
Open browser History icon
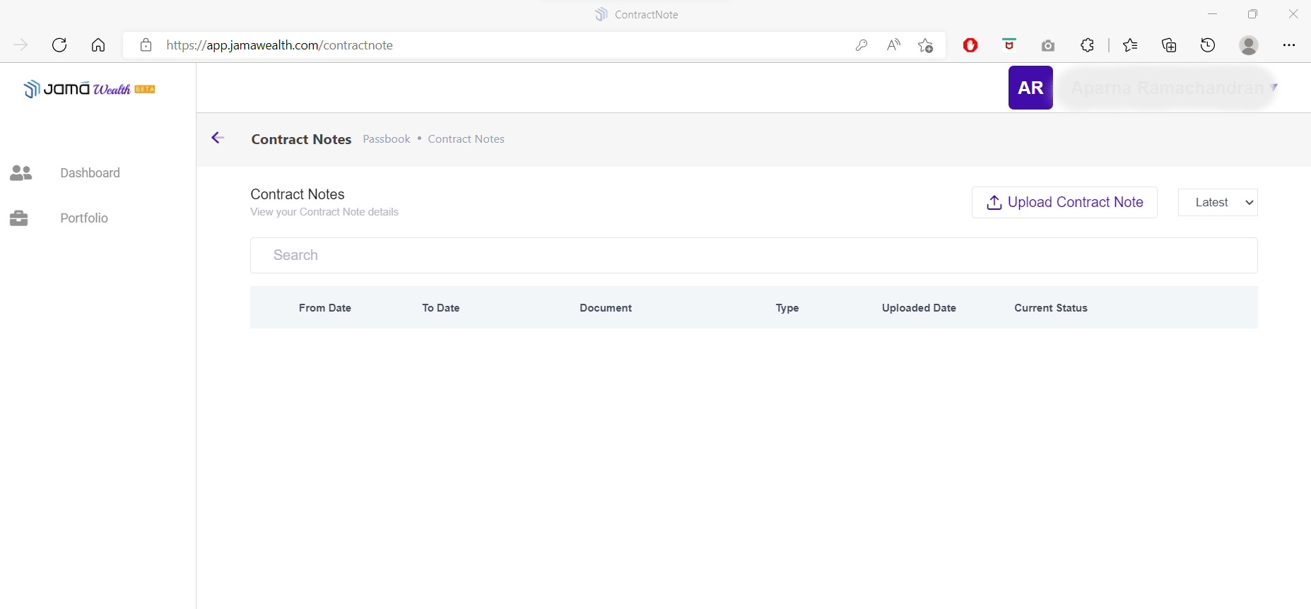1208,45
